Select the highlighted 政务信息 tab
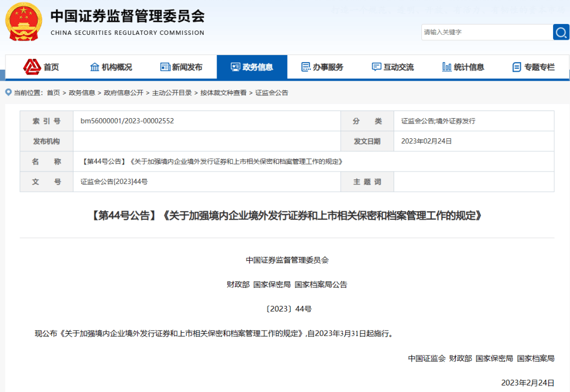This screenshot has width=570, height=392. click(252, 67)
